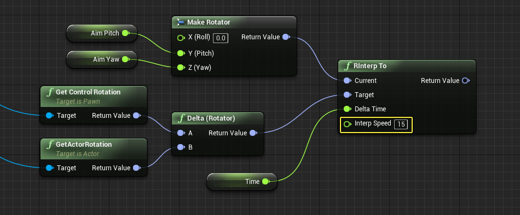This screenshot has height=215, width=520.
Task: Click the 'Current' label on RInterp To
Action: click(366, 80)
